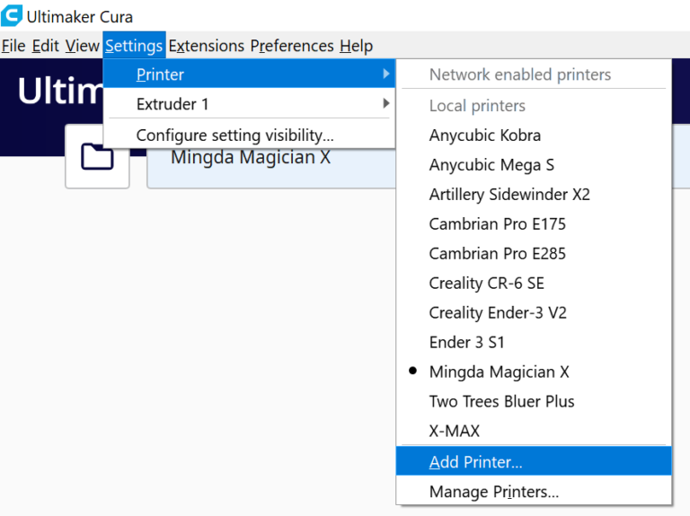Click the Open File folder icon
The height and width of the screenshot is (516, 690).
coord(97,156)
